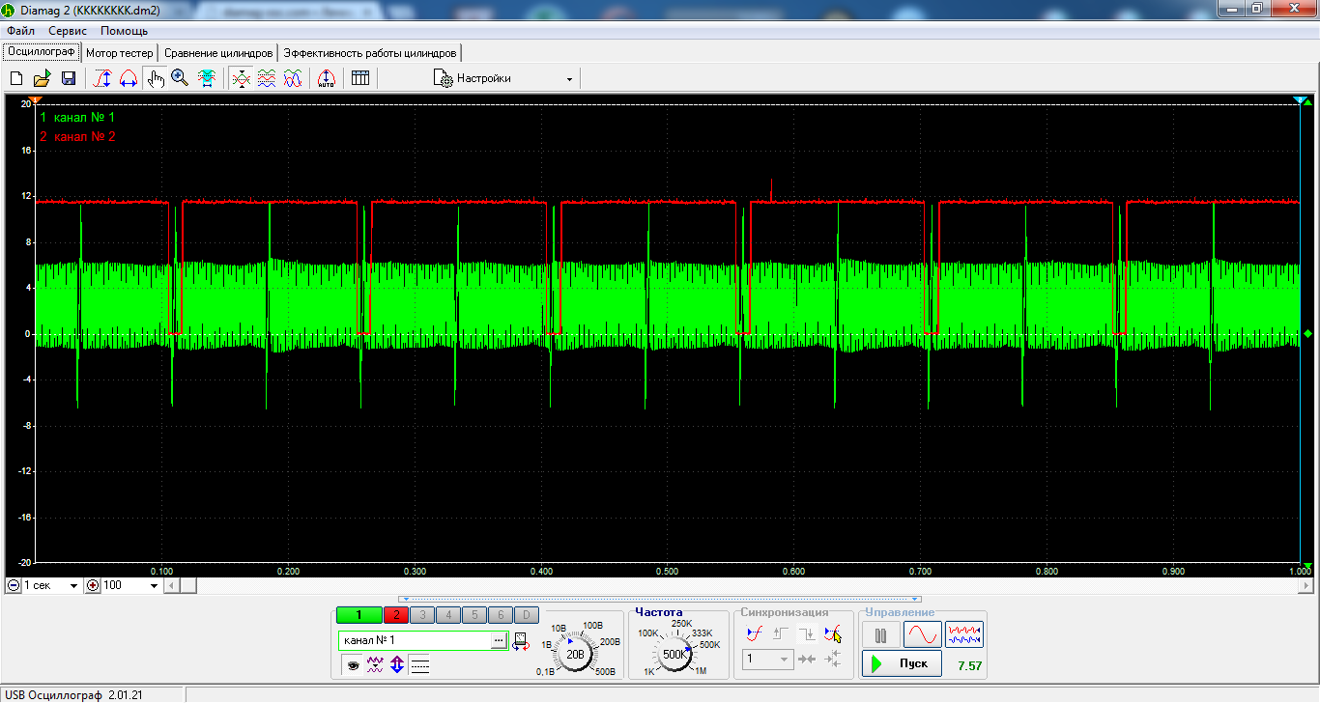Image resolution: width=1320 pixels, height=703 pixels.
Task: Open the Файл menu
Action: 20,31
